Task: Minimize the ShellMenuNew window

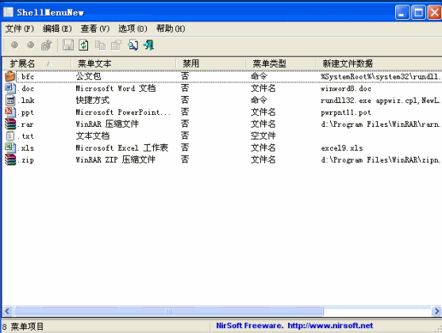Action: pyautogui.click(x=402, y=13)
